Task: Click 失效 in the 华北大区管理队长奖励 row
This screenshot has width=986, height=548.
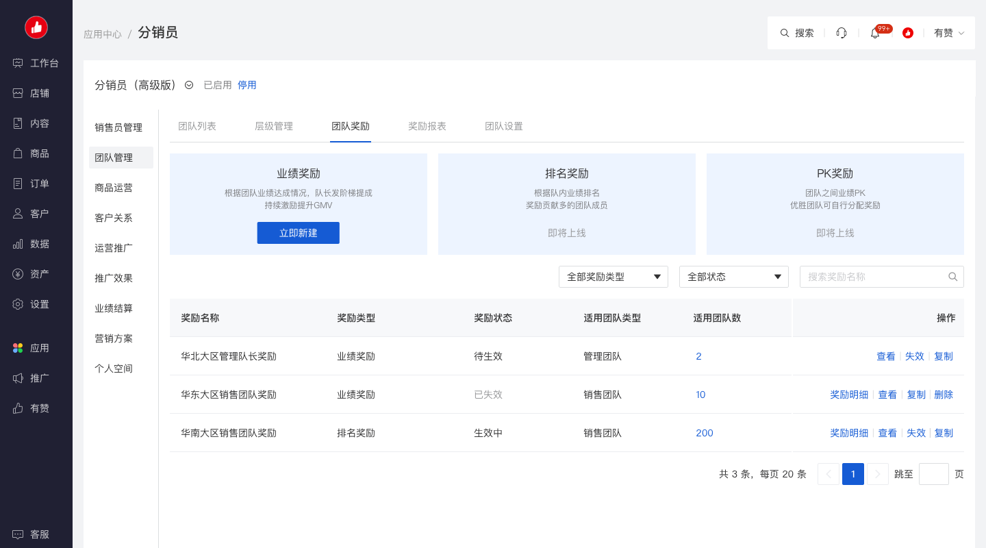Action: tap(915, 356)
